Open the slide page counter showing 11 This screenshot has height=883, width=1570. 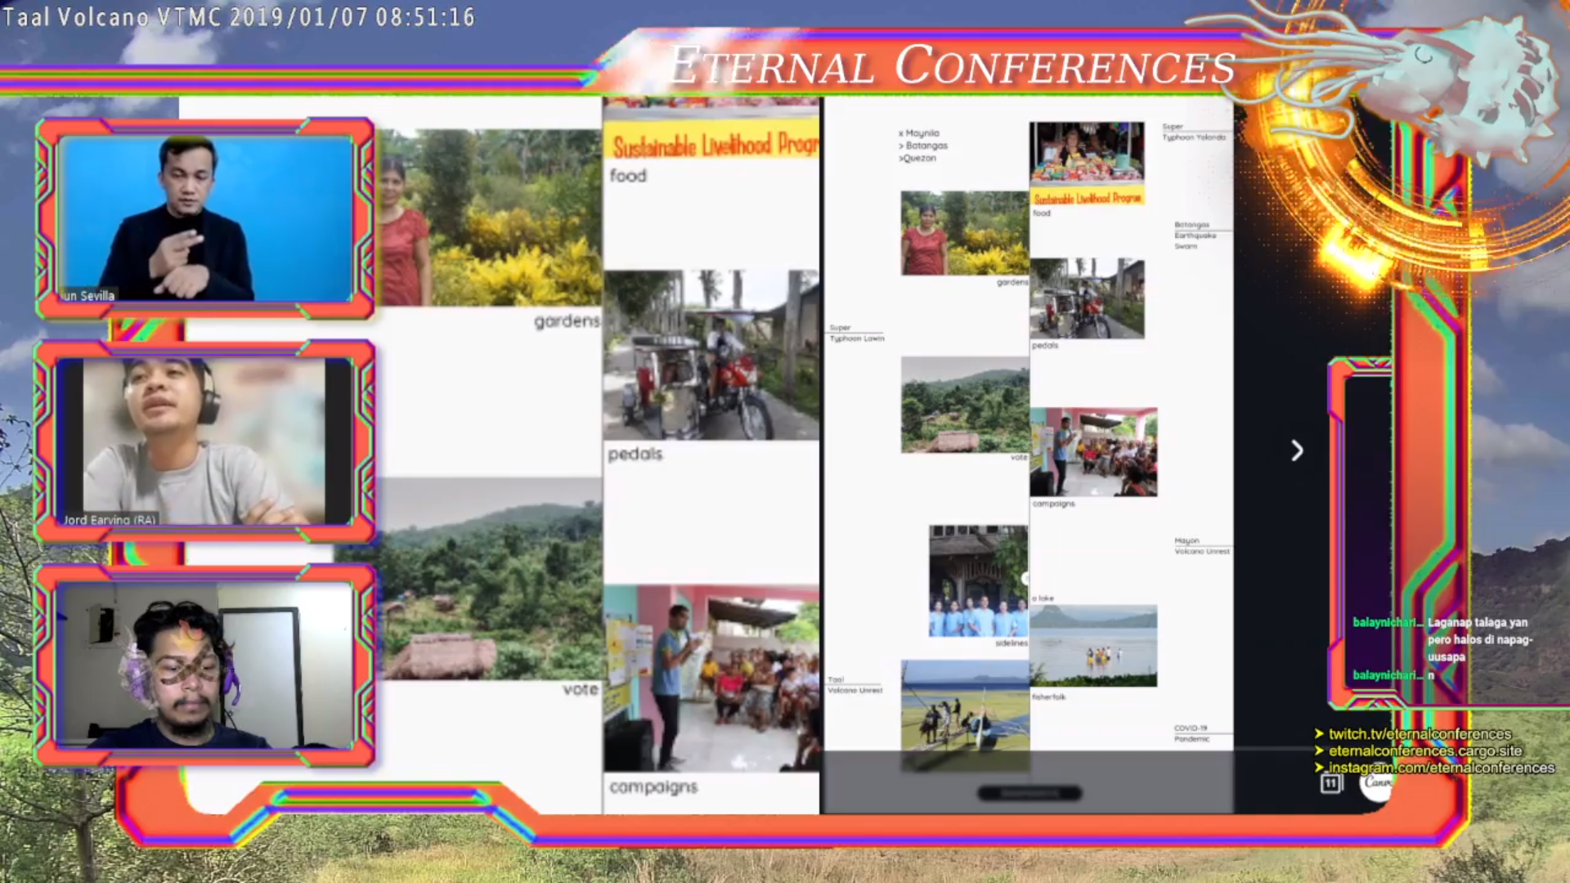click(x=1330, y=784)
